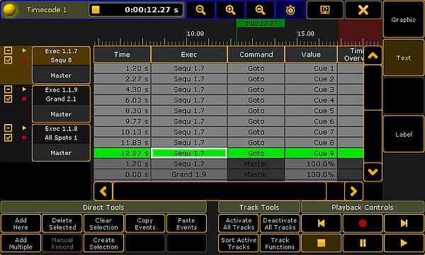Disable the Exec 1.1.8 All Spots checkbox

click(8, 137)
